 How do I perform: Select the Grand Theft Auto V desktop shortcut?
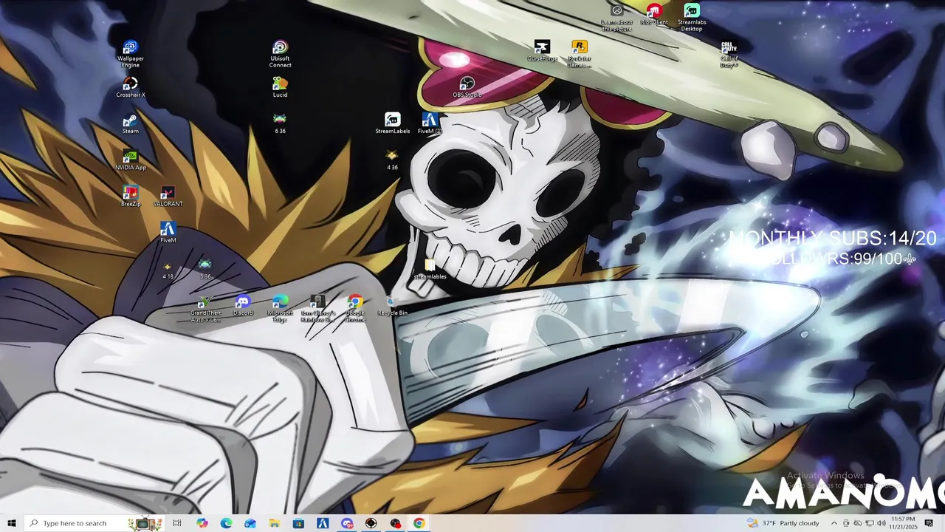tap(205, 308)
